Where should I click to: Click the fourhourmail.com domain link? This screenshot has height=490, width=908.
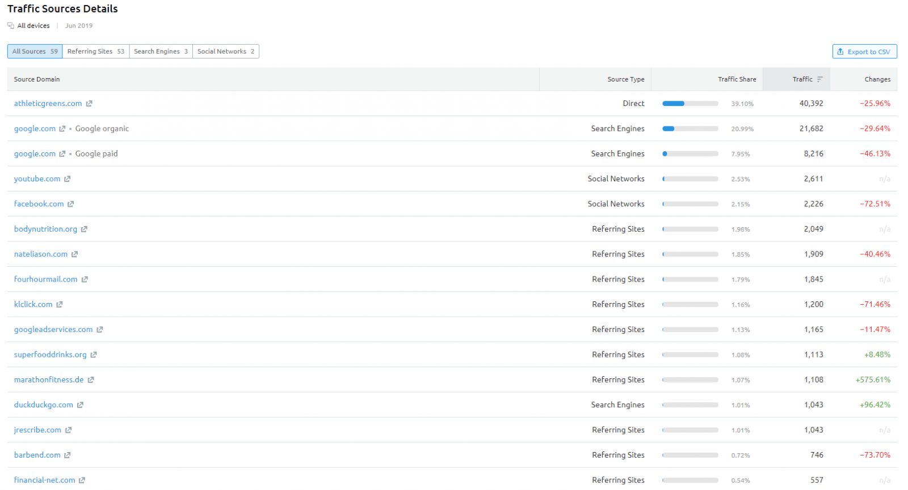(x=45, y=279)
